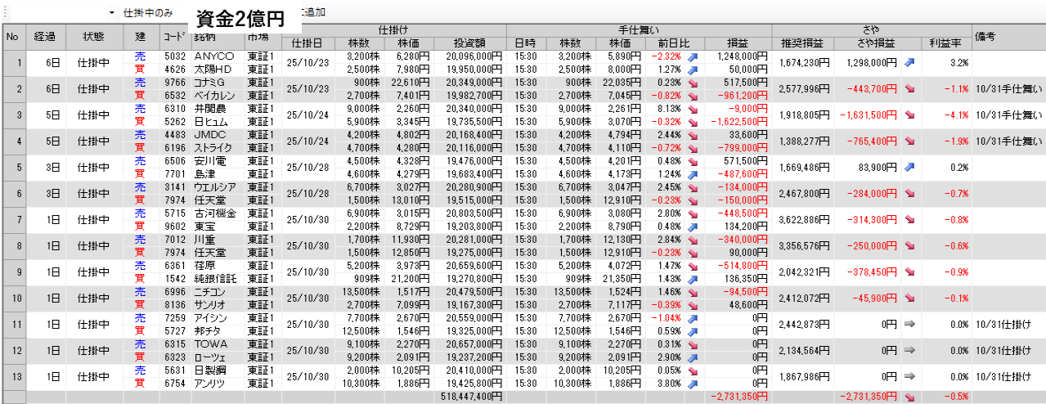This screenshot has height=404, width=1046.
Task: Click the red arrow beside 任天堂 in row 6
Action: coord(694,200)
